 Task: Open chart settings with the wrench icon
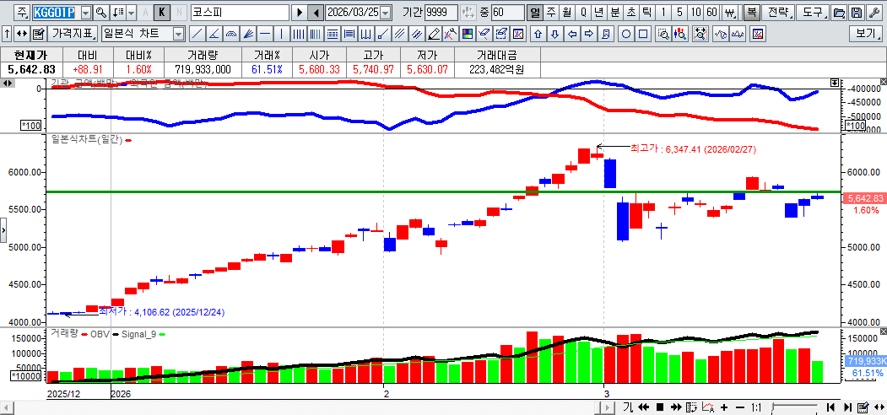[874, 13]
